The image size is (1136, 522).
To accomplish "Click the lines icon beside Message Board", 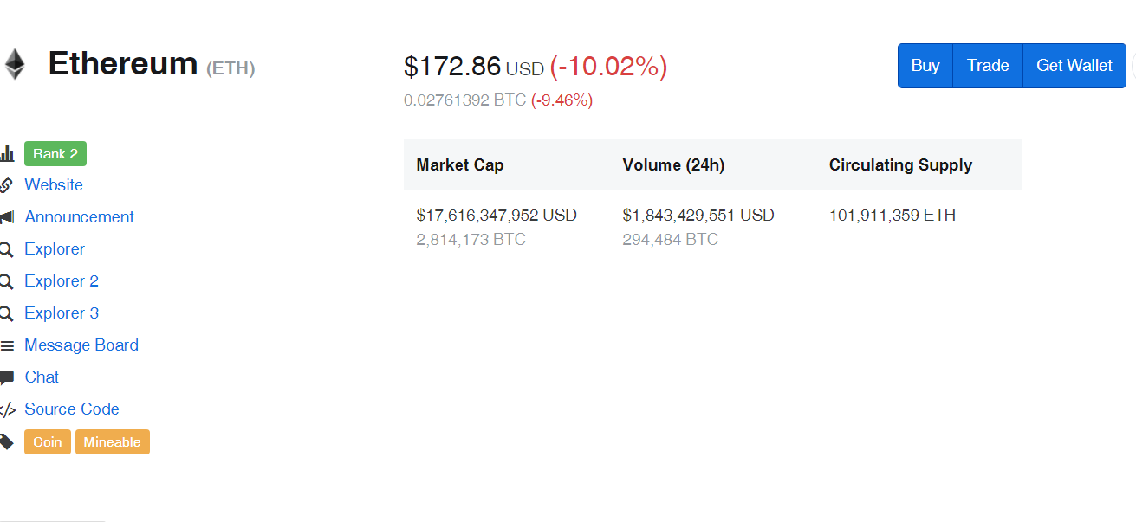I will [x=7, y=346].
